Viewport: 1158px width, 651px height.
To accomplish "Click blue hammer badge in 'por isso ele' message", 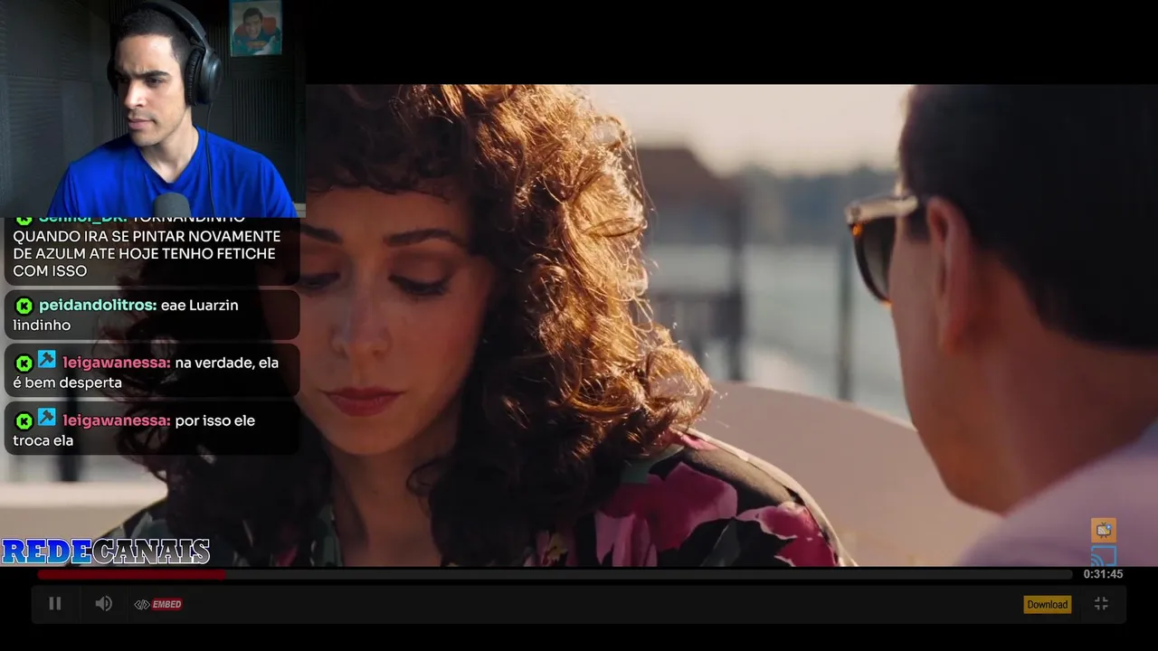I will pyautogui.click(x=47, y=418).
